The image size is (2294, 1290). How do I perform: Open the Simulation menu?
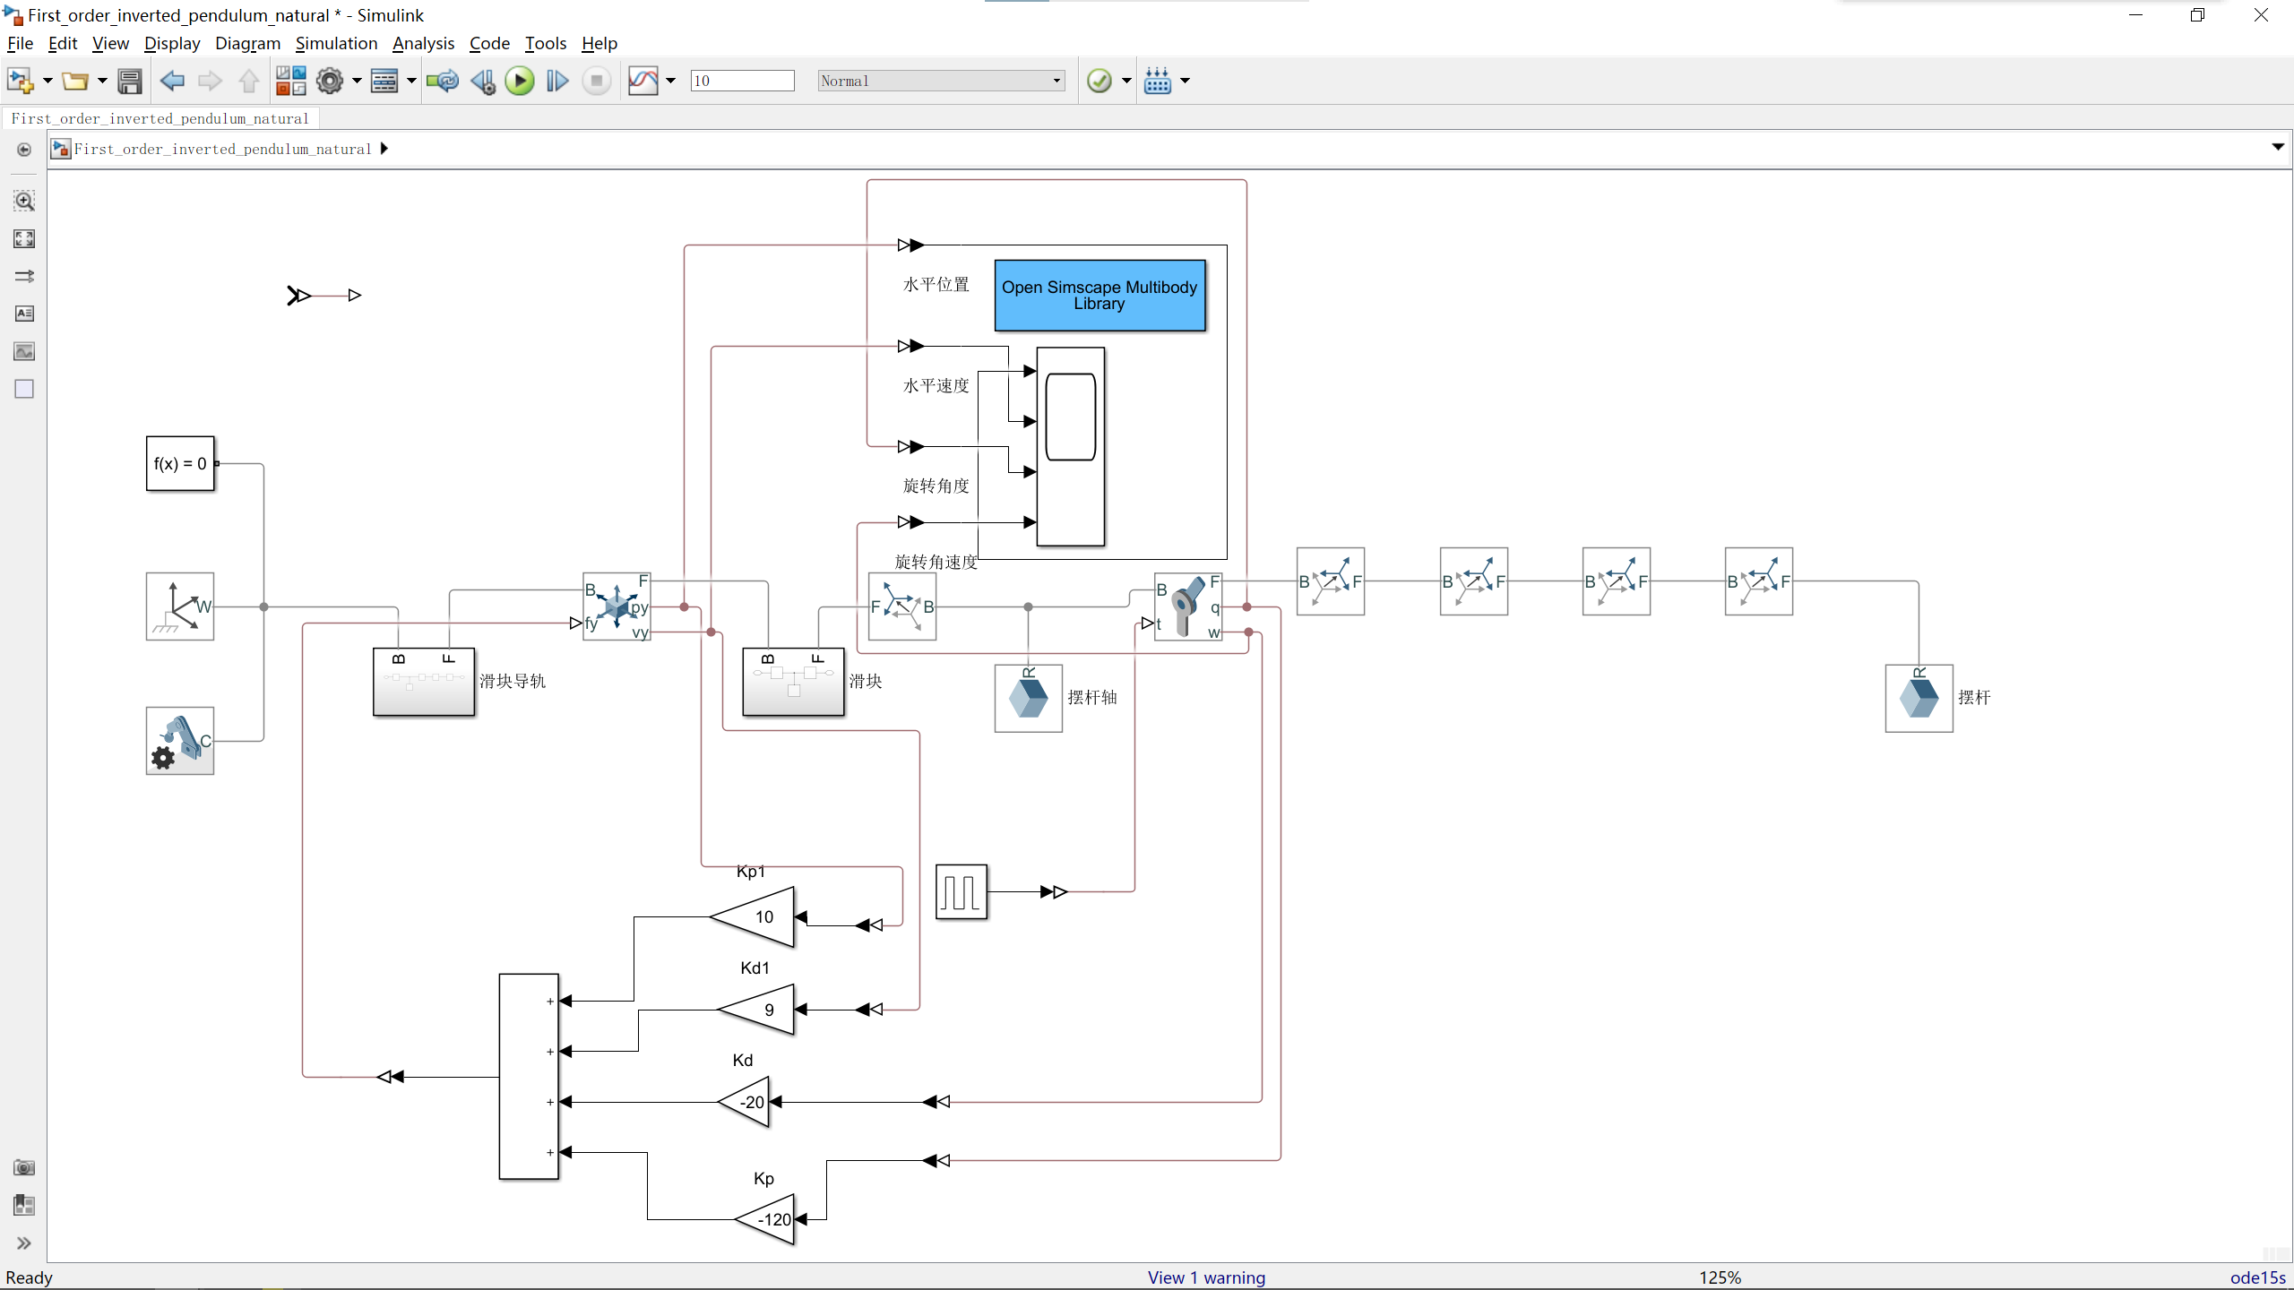[x=336, y=43]
